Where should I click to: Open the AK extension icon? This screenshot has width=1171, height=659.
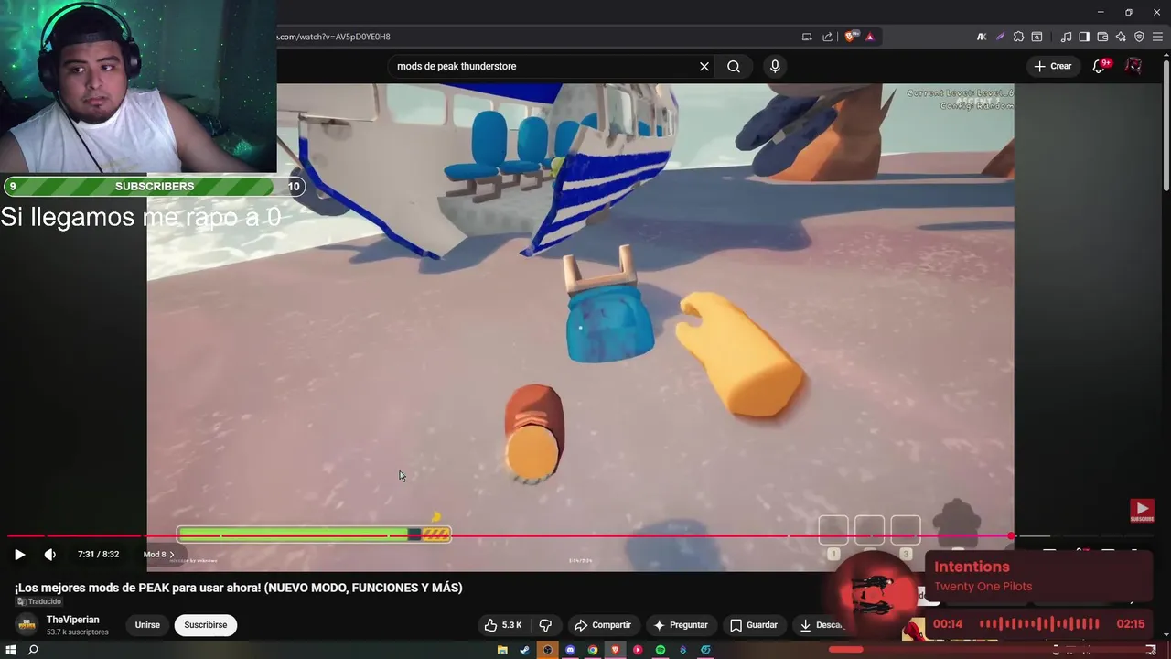coord(982,37)
